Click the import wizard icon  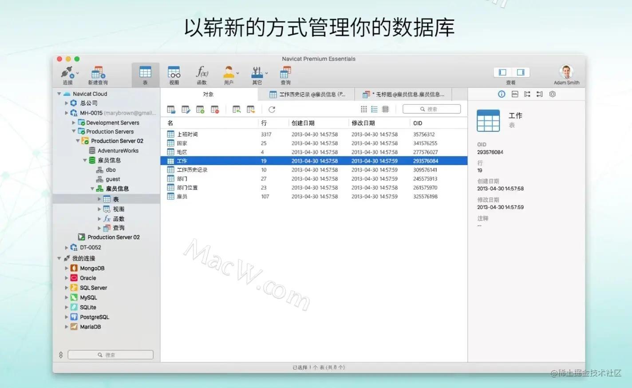point(237,109)
